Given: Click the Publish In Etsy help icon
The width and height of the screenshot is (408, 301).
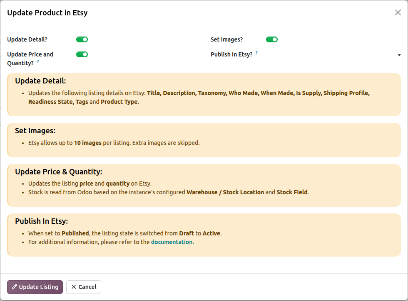Looking at the screenshot, I should (256, 53).
